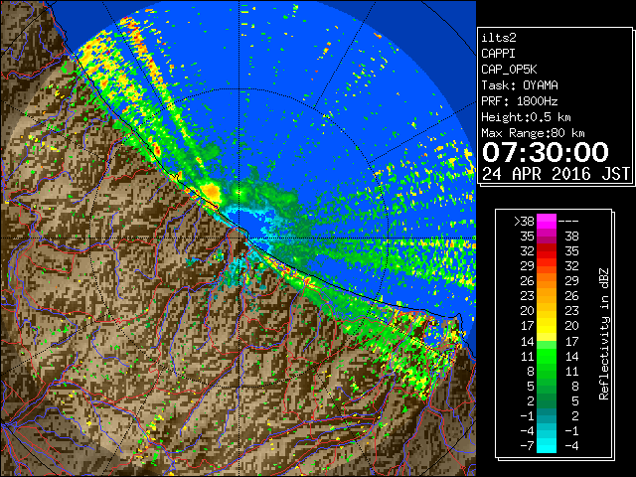Pick the orange band of color scale
Screen dimensions: 636x477
point(547,281)
